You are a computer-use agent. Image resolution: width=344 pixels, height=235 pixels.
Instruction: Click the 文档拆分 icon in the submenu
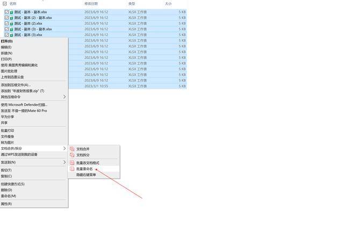point(72,155)
